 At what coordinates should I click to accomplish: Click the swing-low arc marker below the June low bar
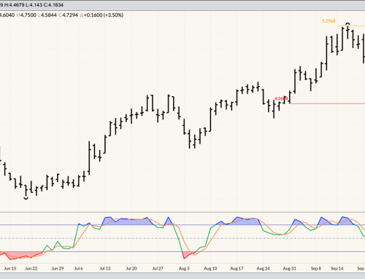pyautogui.click(x=26, y=198)
